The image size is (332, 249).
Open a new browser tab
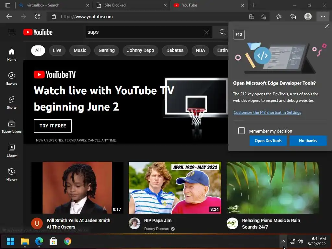(x=254, y=5)
